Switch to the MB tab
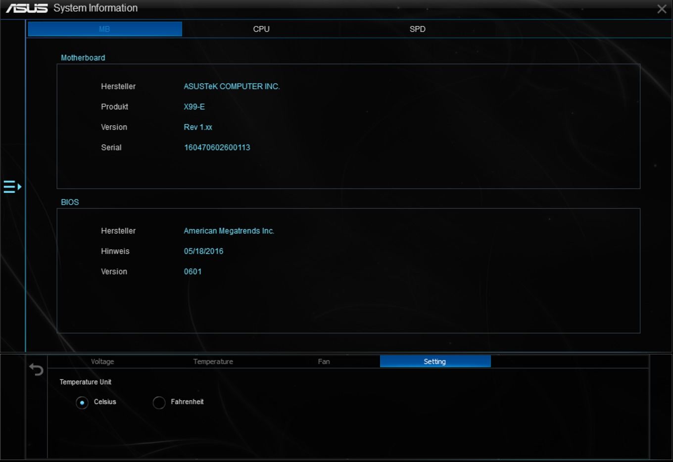This screenshot has height=462, width=673. coord(105,29)
